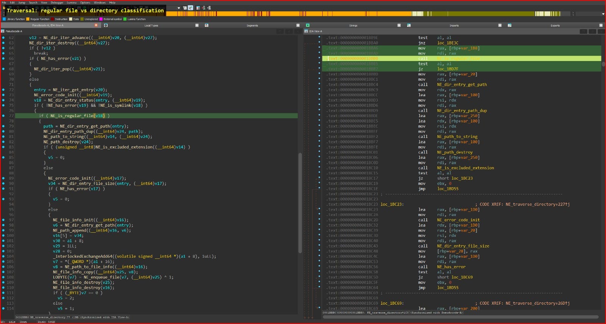
Task: Click NE_is_excluded_extension call in disassembly
Action: coord(465,168)
